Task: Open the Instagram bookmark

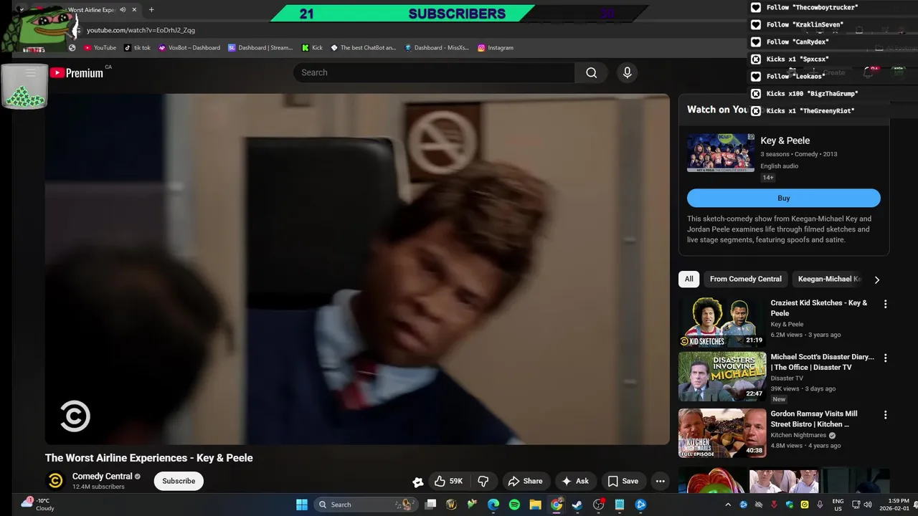Action: pos(496,47)
